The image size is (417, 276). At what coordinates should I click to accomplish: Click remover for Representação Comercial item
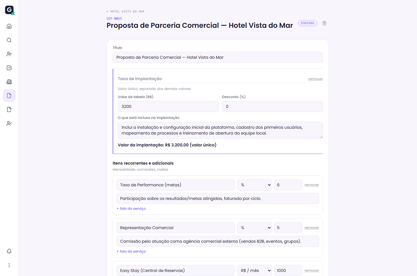coord(312,228)
